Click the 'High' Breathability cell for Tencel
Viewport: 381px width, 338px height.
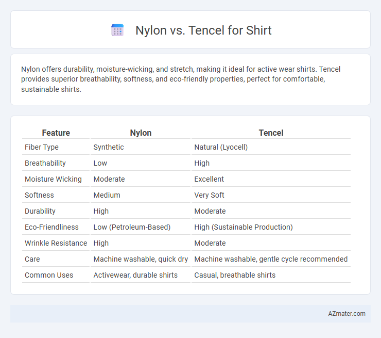[x=202, y=163]
